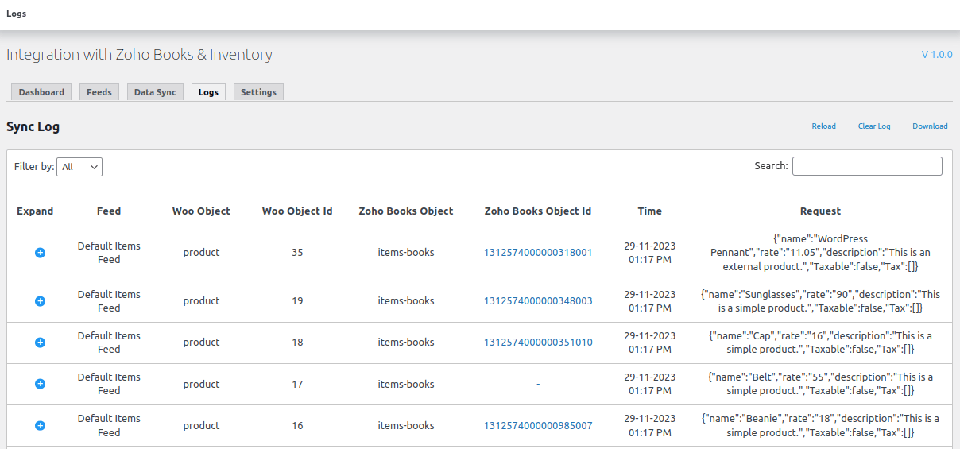
Task: Click plus icon for Cap row
Action: pyautogui.click(x=41, y=343)
